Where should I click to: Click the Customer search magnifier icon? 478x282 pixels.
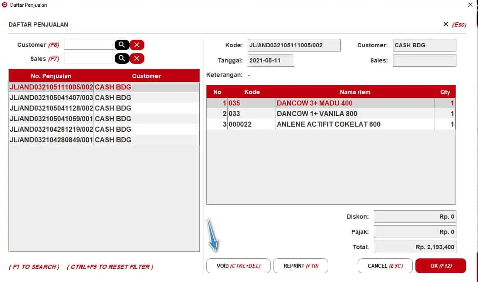122,45
